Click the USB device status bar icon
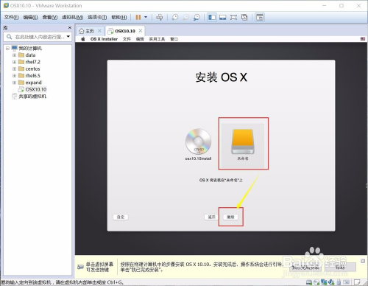The width and height of the screenshot is (368, 286). tap(339, 282)
